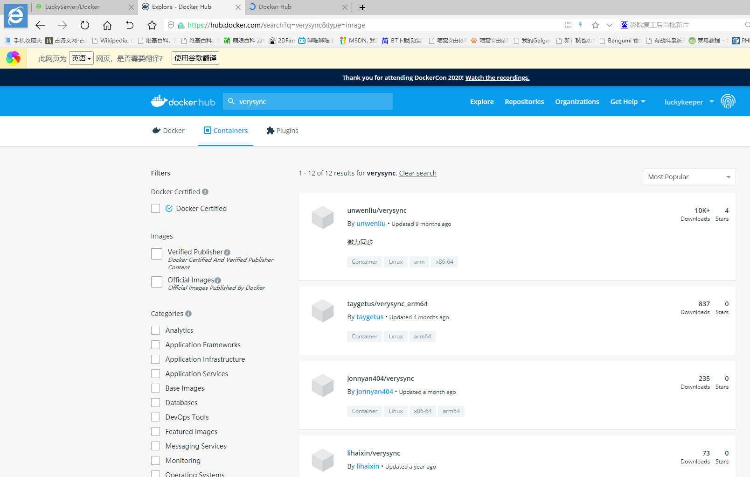Image resolution: width=750 pixels, height=477 pixels.
Task: Click the favorites star icon beside address bar
Action: click(x=152, y=25)
